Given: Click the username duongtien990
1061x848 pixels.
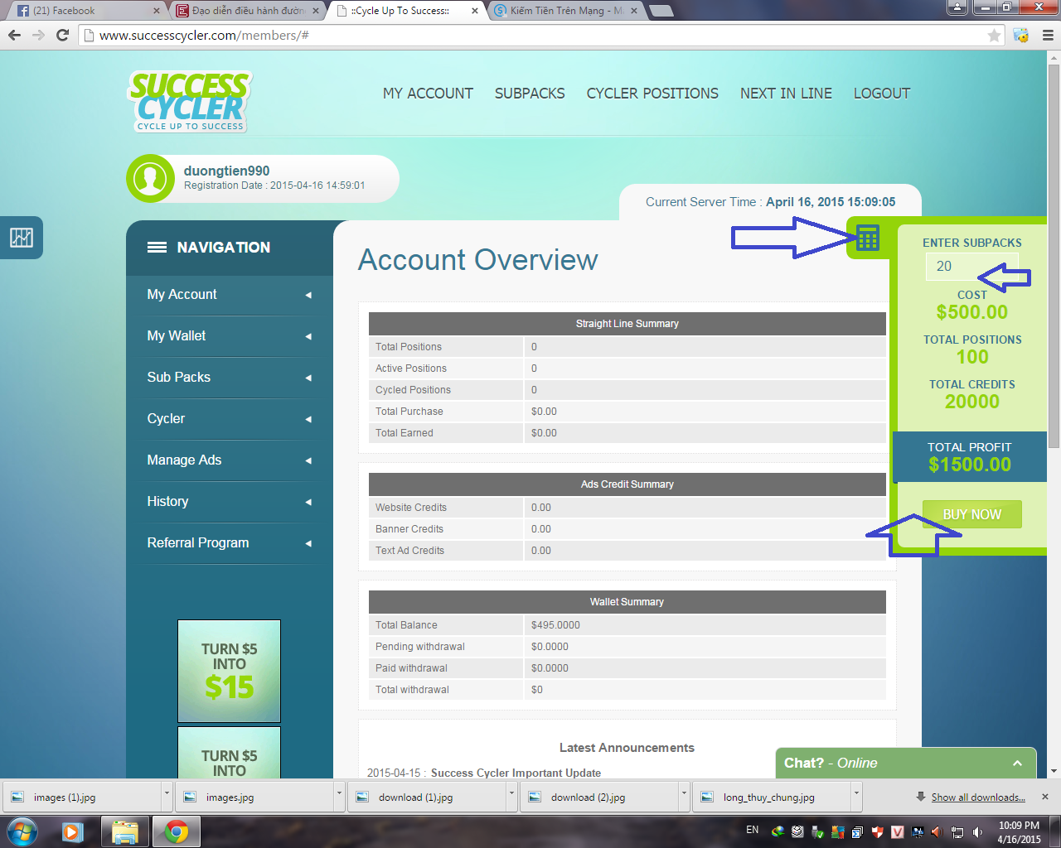Looking at the screenshot, I should pyautogui.click(x=226, y=171).
